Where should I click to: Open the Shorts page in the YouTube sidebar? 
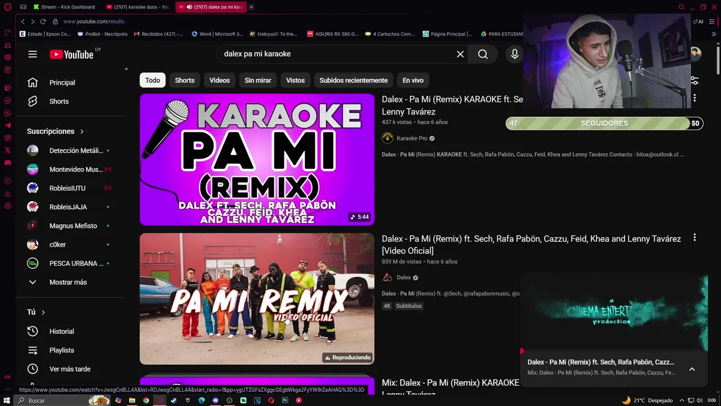coord(59,101)
